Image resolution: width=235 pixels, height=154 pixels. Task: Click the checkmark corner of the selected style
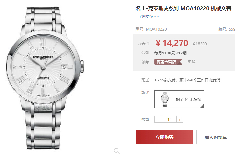pos(202,106)
